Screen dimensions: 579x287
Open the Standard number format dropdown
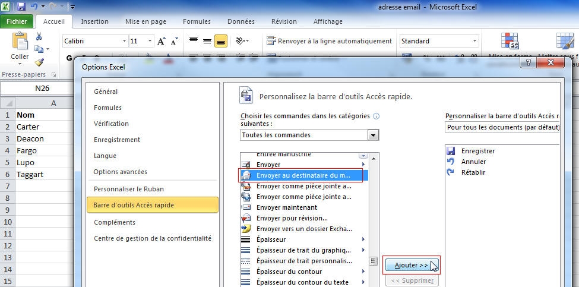pos(474,41)
